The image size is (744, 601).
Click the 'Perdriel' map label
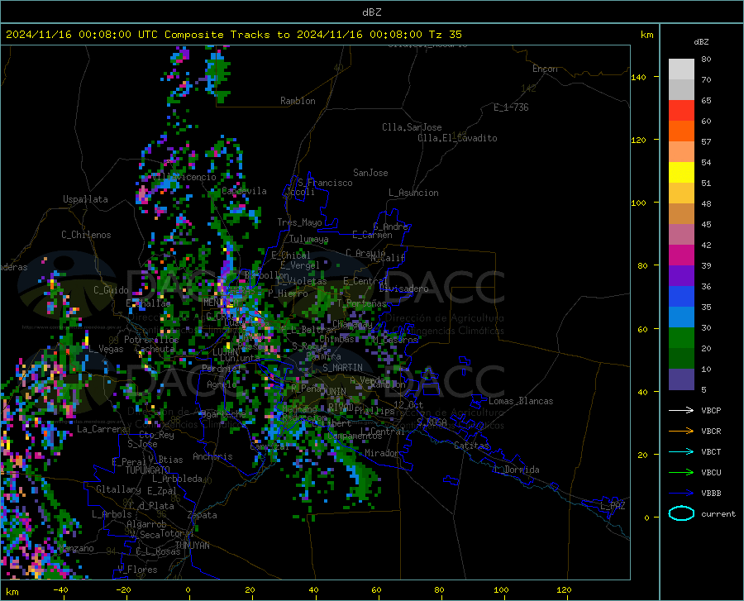point(222,368)
